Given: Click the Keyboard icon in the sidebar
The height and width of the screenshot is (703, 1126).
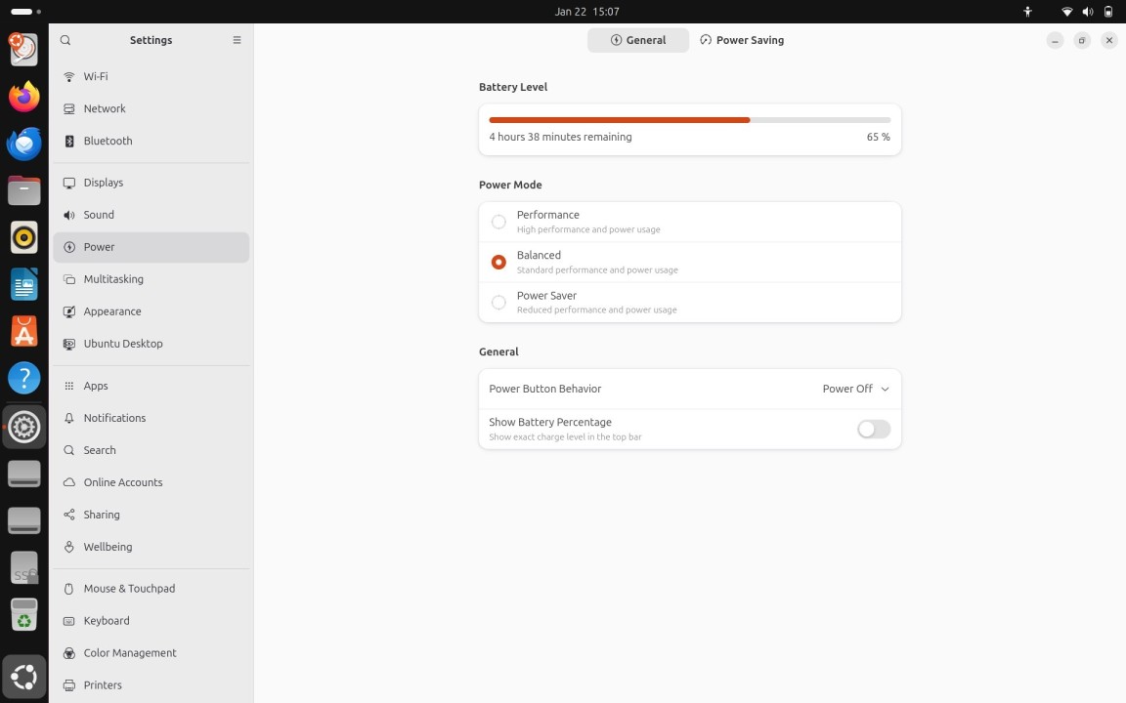Looking at the screenshot, I should tap(69, 621).
